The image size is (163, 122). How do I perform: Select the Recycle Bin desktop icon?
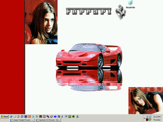point(130,4)
